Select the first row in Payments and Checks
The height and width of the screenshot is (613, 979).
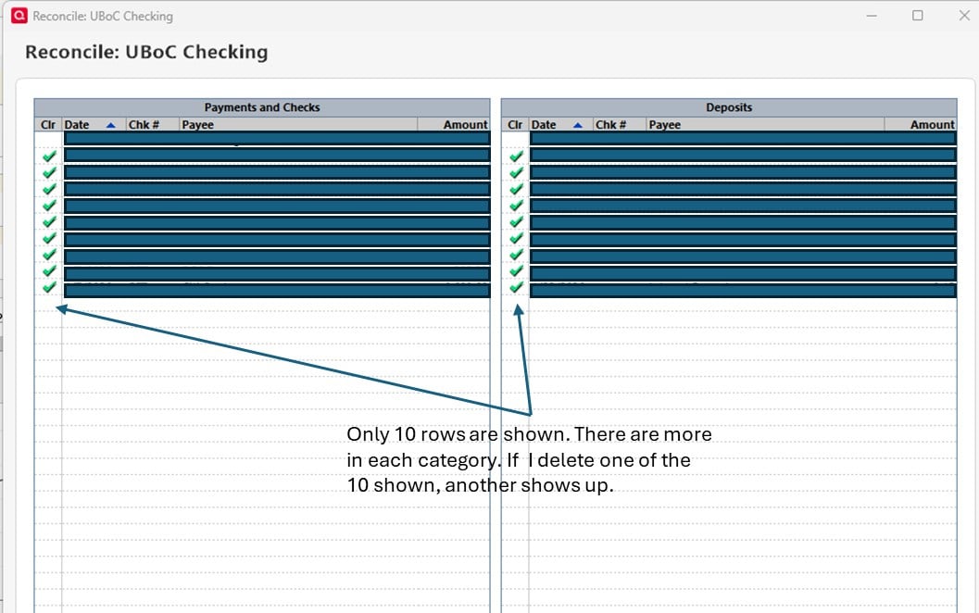pos(277,138)
